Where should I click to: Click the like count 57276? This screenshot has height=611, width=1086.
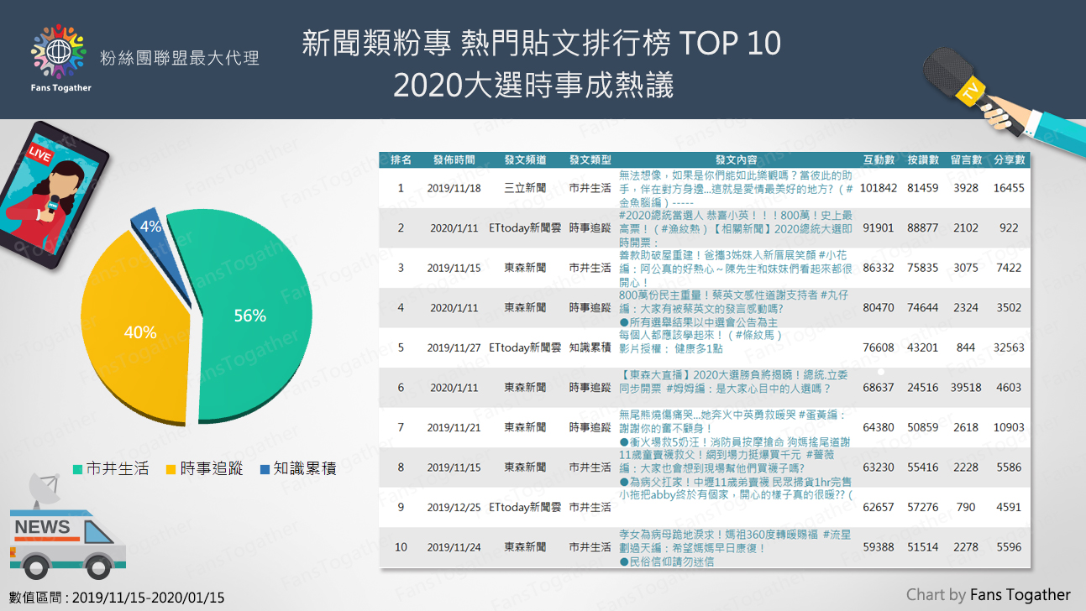(x=922, y=507)
